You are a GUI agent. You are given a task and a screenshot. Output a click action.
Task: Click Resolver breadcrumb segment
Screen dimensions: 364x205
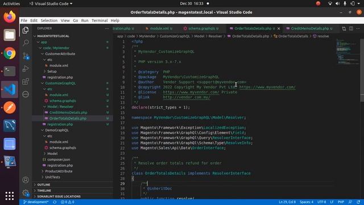pos(215,36)
